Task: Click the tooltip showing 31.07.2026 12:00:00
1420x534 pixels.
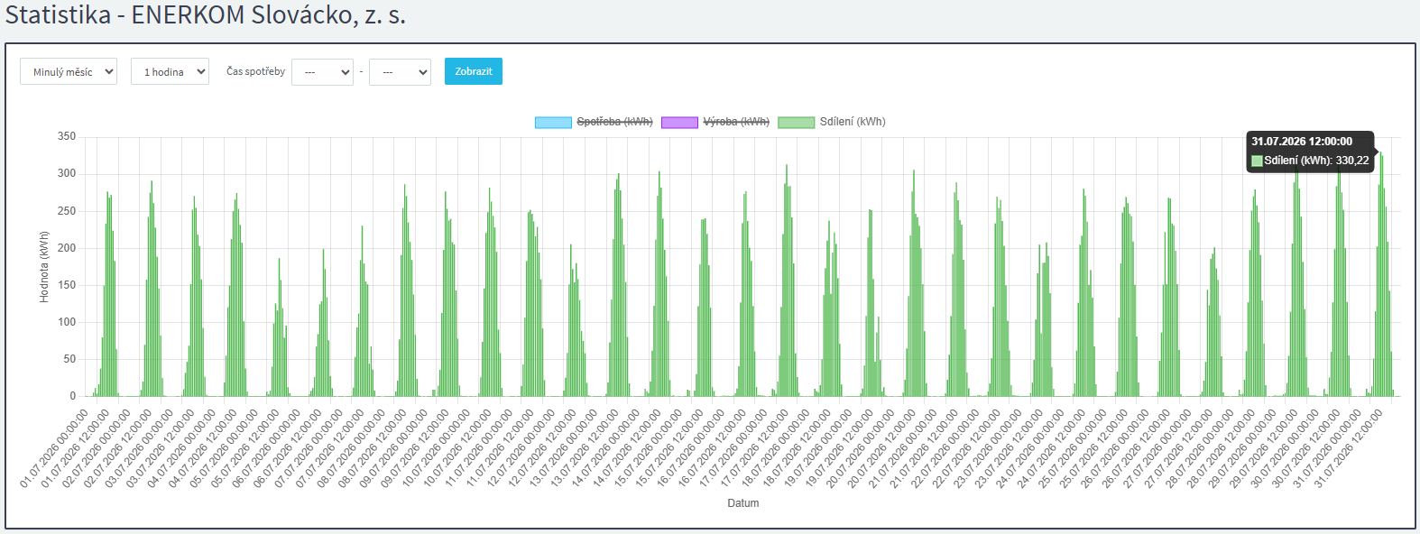Action: point(1310,152)
